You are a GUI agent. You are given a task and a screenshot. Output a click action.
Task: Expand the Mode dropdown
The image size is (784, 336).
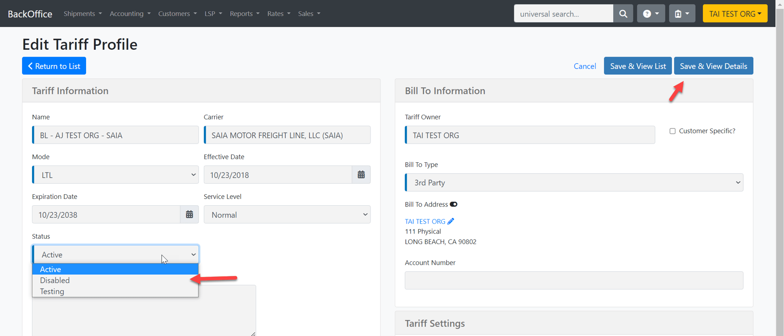click(x=115, y=175)
